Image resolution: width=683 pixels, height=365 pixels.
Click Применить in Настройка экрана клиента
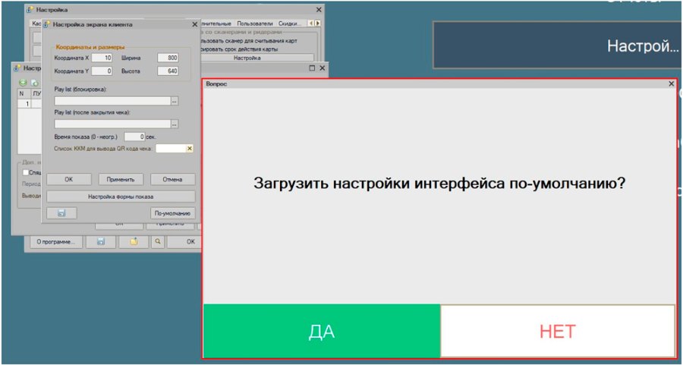pos(121,179)
